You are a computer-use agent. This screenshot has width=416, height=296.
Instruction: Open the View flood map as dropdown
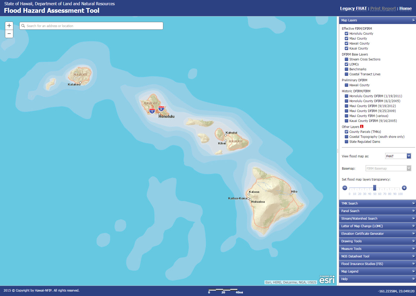(x=398, y=156)
